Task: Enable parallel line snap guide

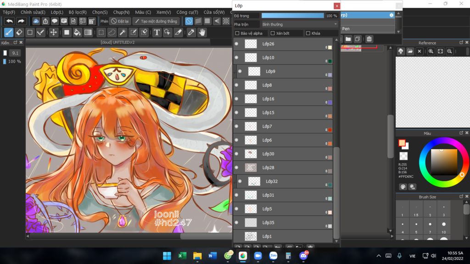Action: coord(198,21)
